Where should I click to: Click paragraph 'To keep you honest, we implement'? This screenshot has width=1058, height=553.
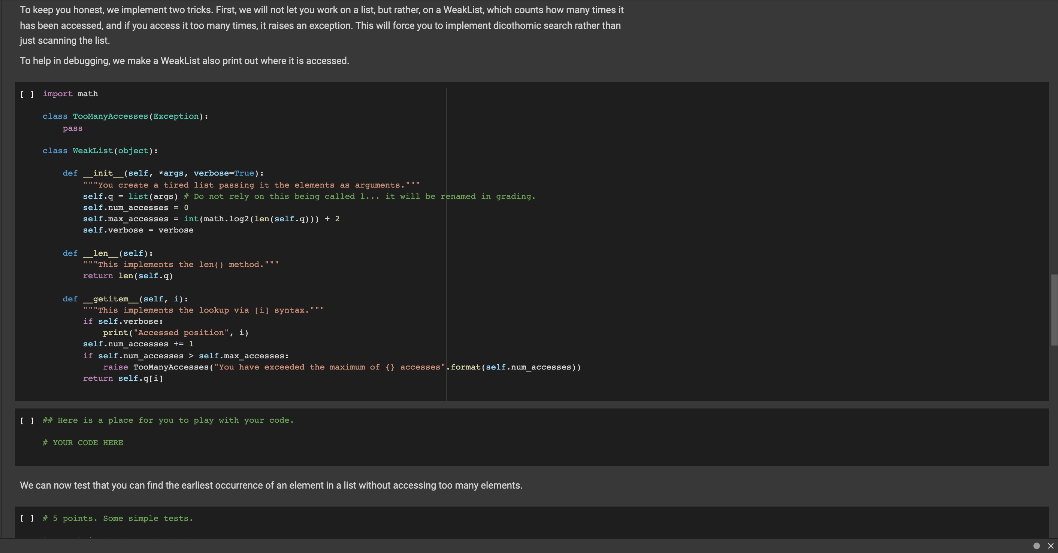click(321, 25)
